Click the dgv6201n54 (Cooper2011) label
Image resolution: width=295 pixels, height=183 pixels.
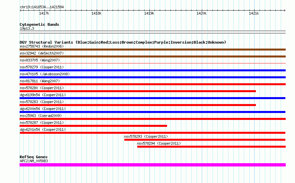coord(43,129)
